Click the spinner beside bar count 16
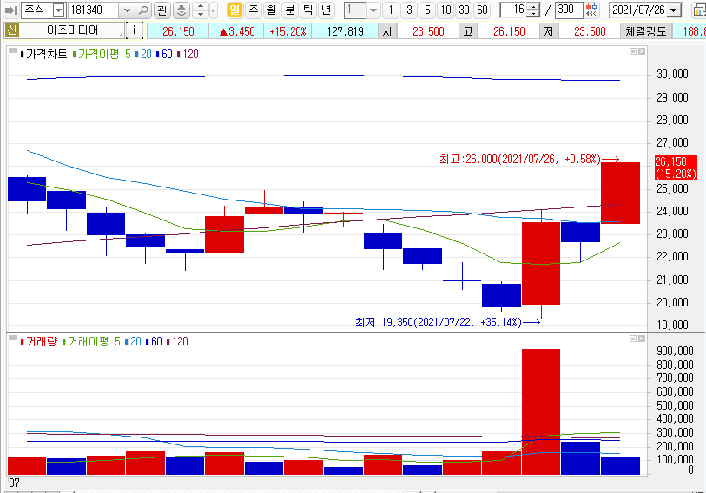706x493 pixels. click(x=533, y=10)
